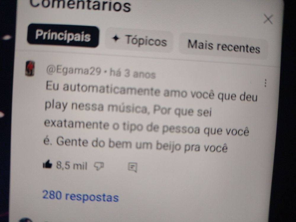Tap the 8,5 mil like count
The image size is (296, 222).
pos(72,165)
